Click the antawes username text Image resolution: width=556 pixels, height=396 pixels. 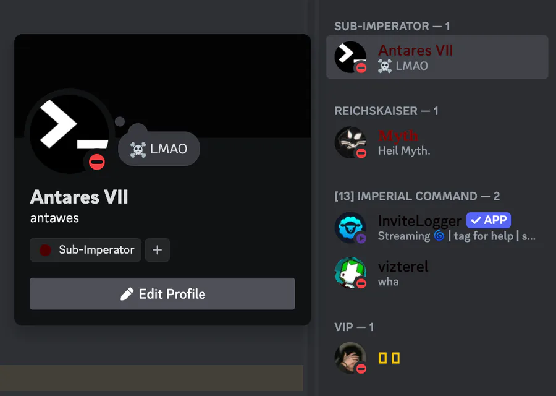pyautogui.click(x=54, y=218)
